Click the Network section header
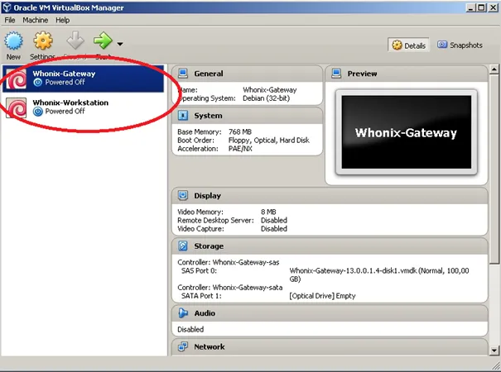Image resolution: width=501 pixels, height=372 pixels. [330, 347]
